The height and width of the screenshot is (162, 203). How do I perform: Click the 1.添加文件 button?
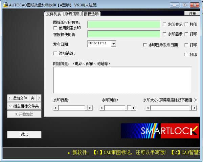coord(18,98)
